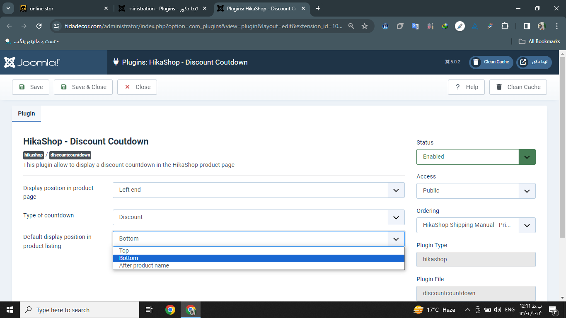The image size is (566, 318).
Task: Open the first Chrome taskbar icon
Action: pyautogui.click(x=170, y=310)
